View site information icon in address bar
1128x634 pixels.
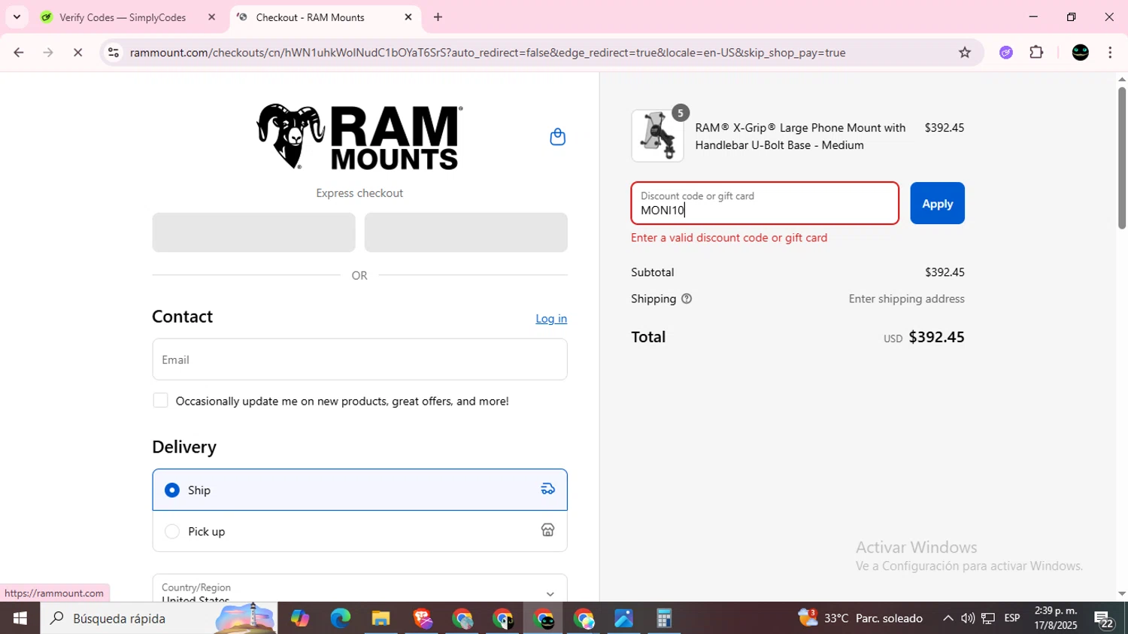tap(114, 52)
